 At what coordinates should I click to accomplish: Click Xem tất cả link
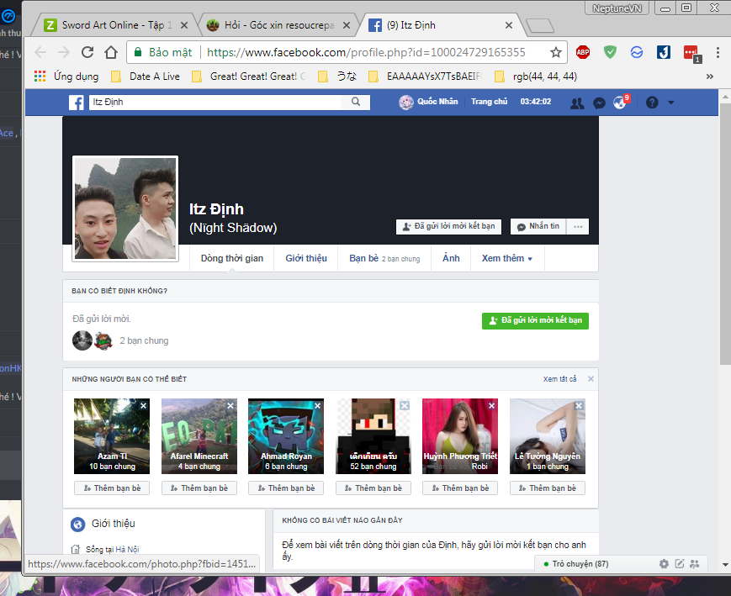pos(559,379)
